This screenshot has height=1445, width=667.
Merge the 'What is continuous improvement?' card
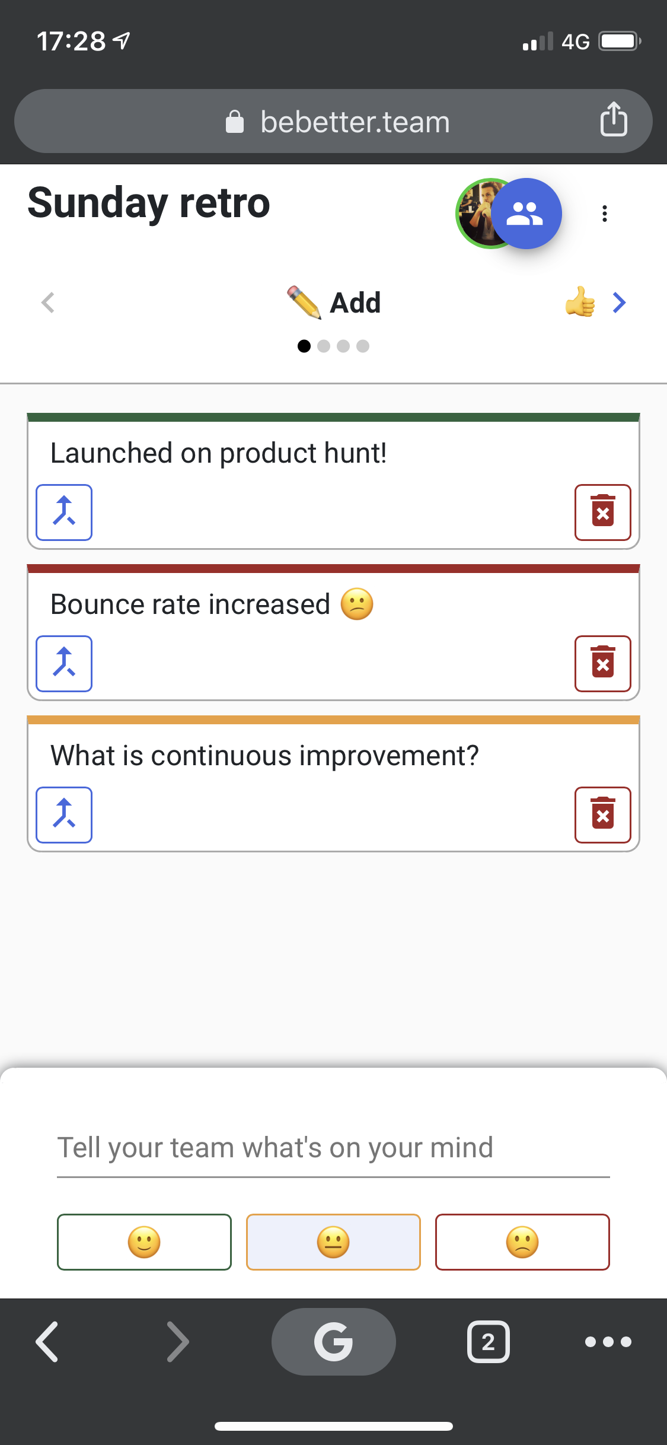tap(64, 815)
